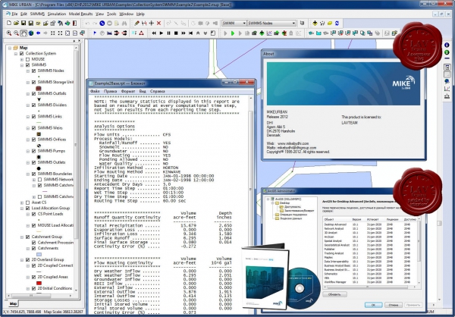455x317 pixels.
Task: Toggle the SWMM5 Nodes checkbox
Action: point(33,71)
